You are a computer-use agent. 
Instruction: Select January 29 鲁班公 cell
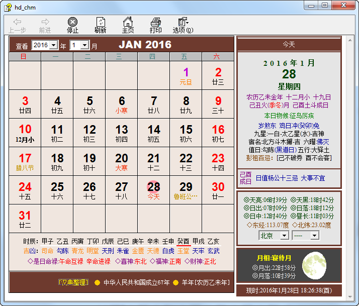(x=186, y=190)
